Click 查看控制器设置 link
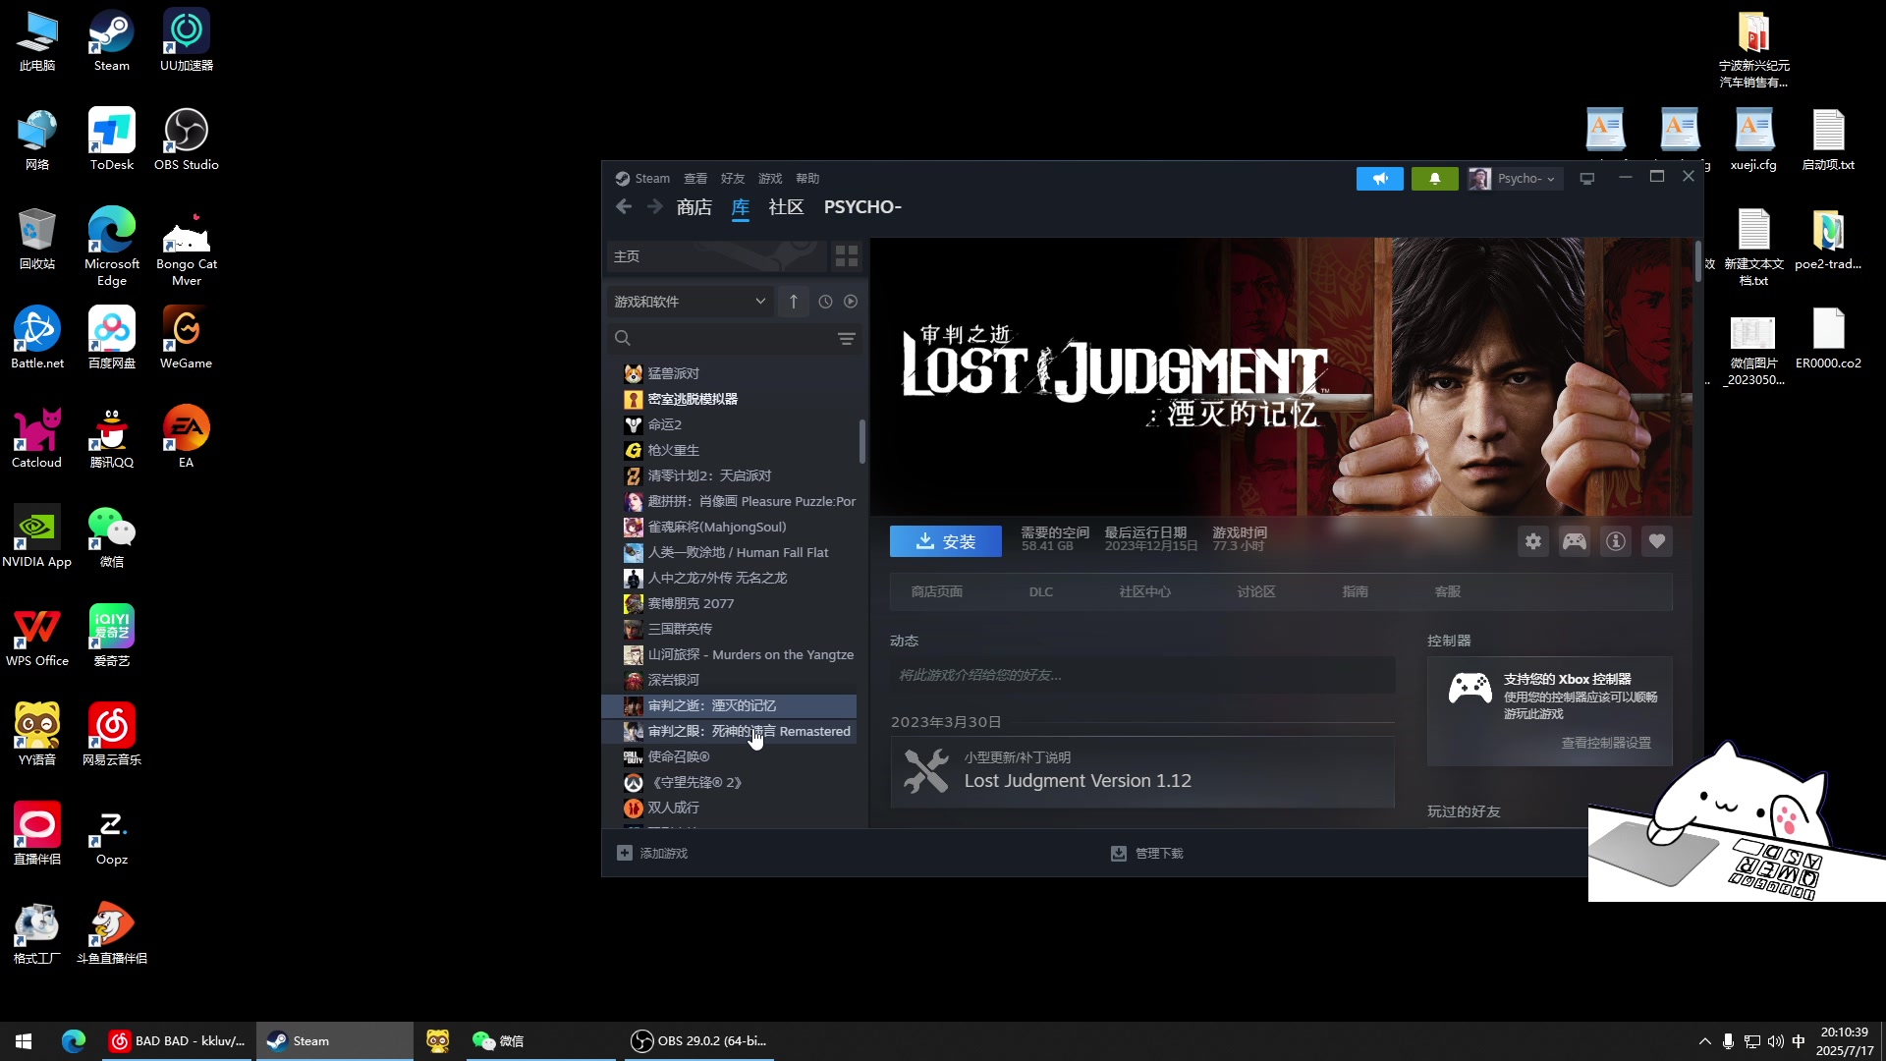The height and width of the screenshot is (1061, 1886). click(x=1606, y=743)
